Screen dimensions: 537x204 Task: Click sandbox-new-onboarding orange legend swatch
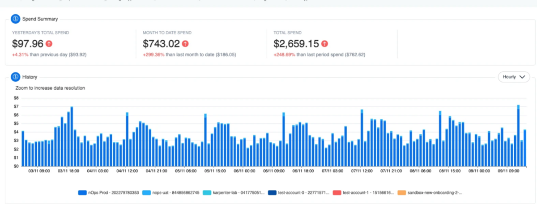(x=401, y=192)
